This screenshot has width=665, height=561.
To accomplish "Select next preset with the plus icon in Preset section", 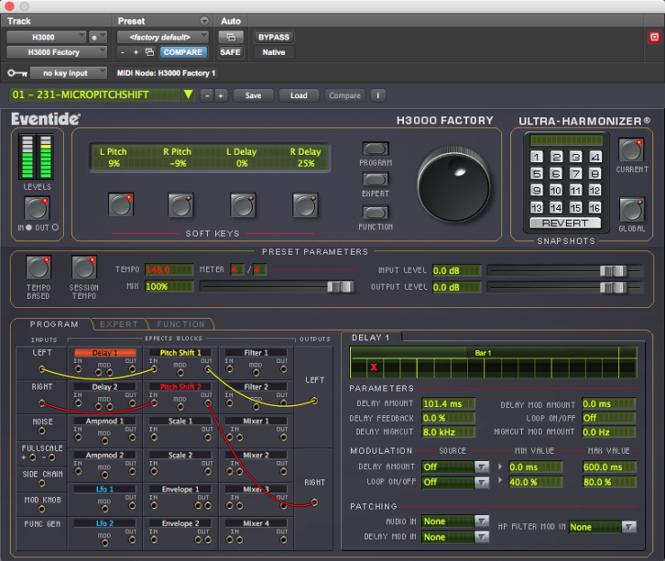I will click(x=136, y=52).
